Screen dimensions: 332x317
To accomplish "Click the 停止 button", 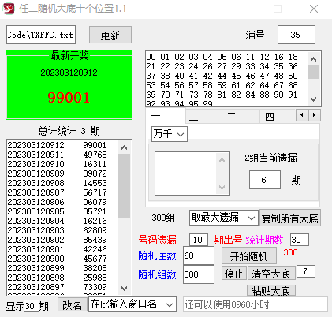I will tap(233, 274).
